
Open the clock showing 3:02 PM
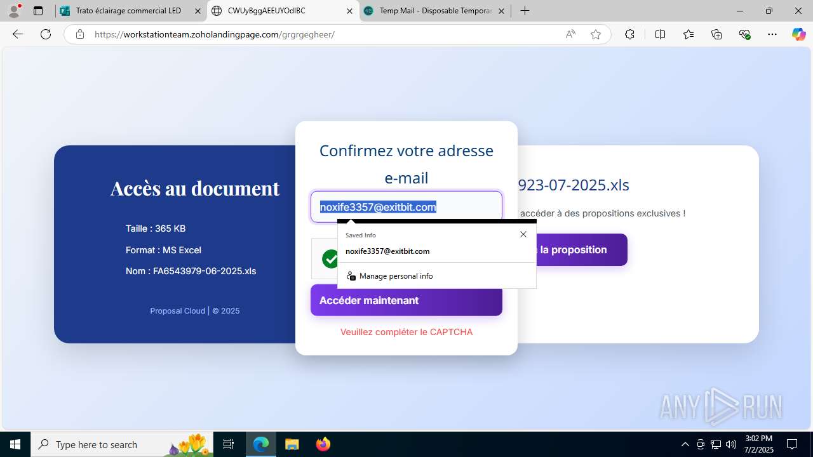coord(759,444)
